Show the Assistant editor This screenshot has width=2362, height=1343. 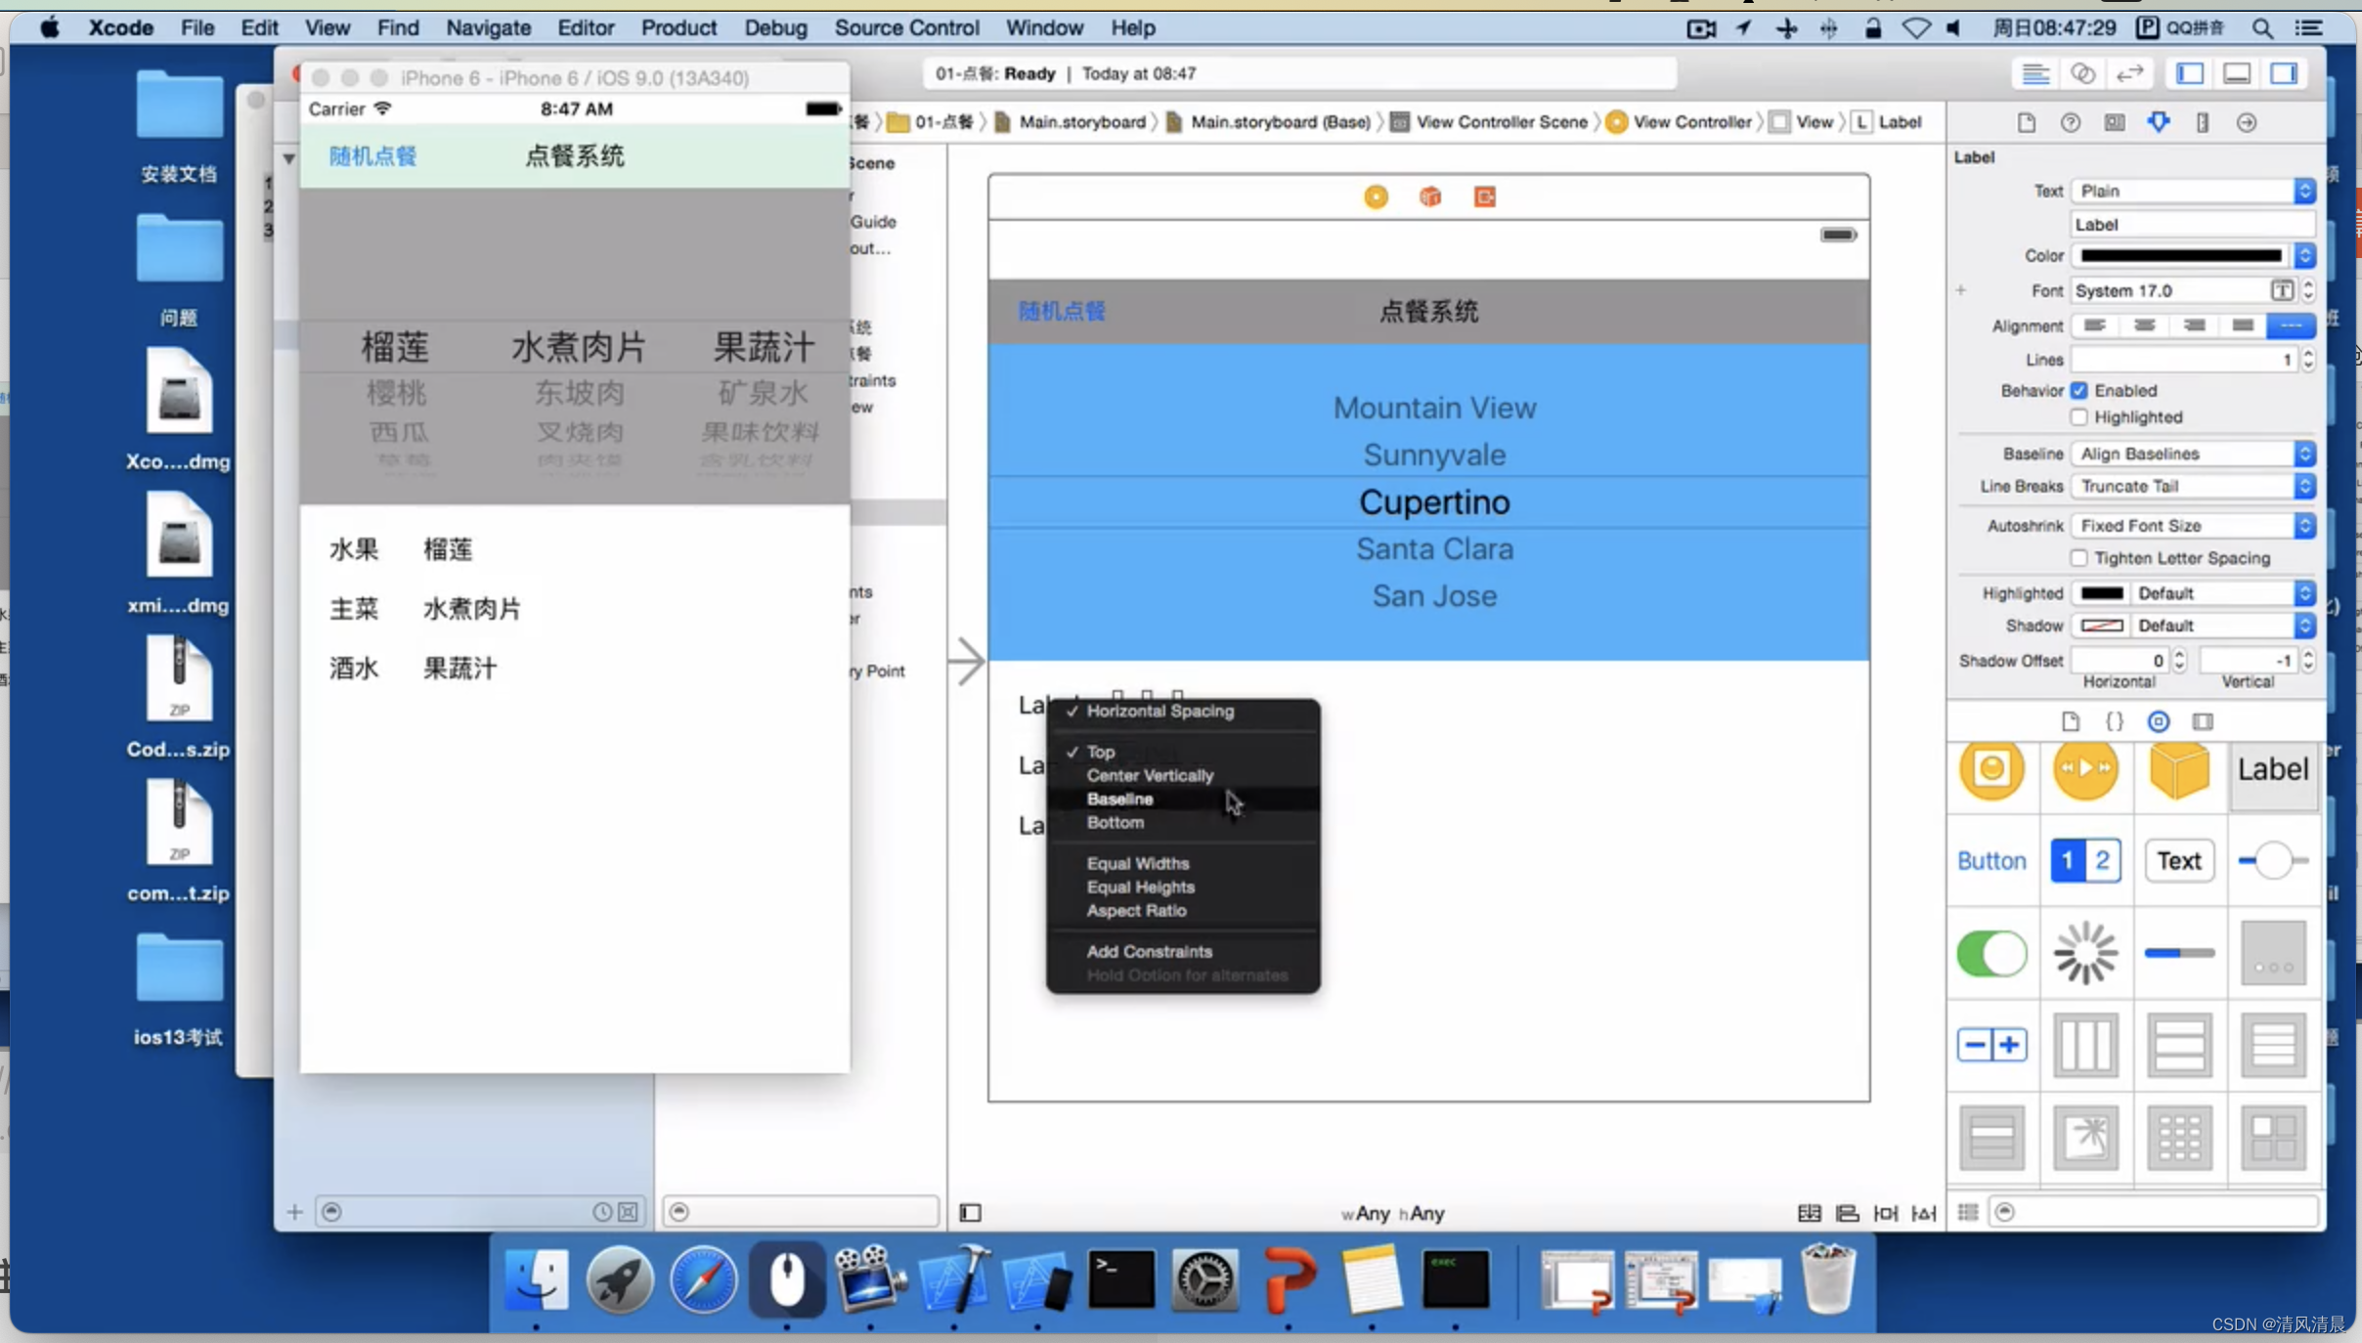pos(2082,74)
